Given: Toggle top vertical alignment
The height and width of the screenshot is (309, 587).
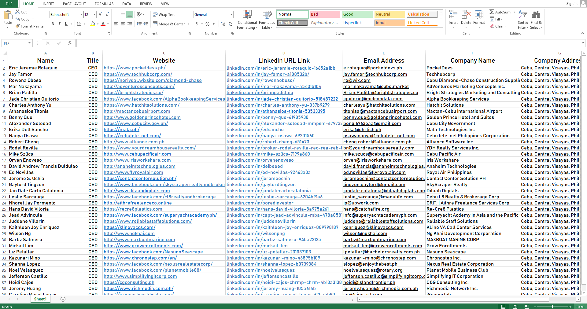Looking at the screenshot, I should [116, 14].
